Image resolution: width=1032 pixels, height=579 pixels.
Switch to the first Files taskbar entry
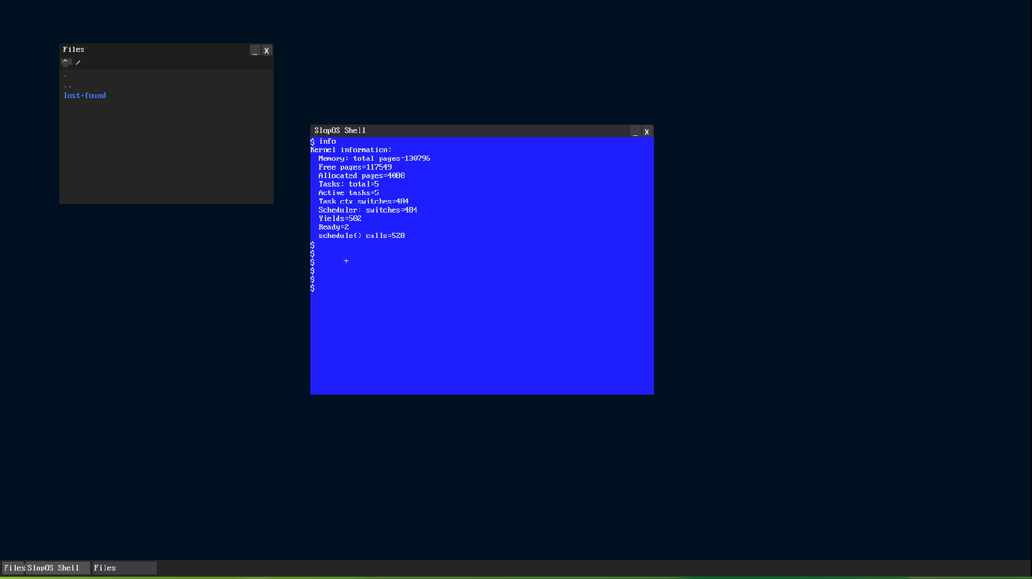[14, 568]
